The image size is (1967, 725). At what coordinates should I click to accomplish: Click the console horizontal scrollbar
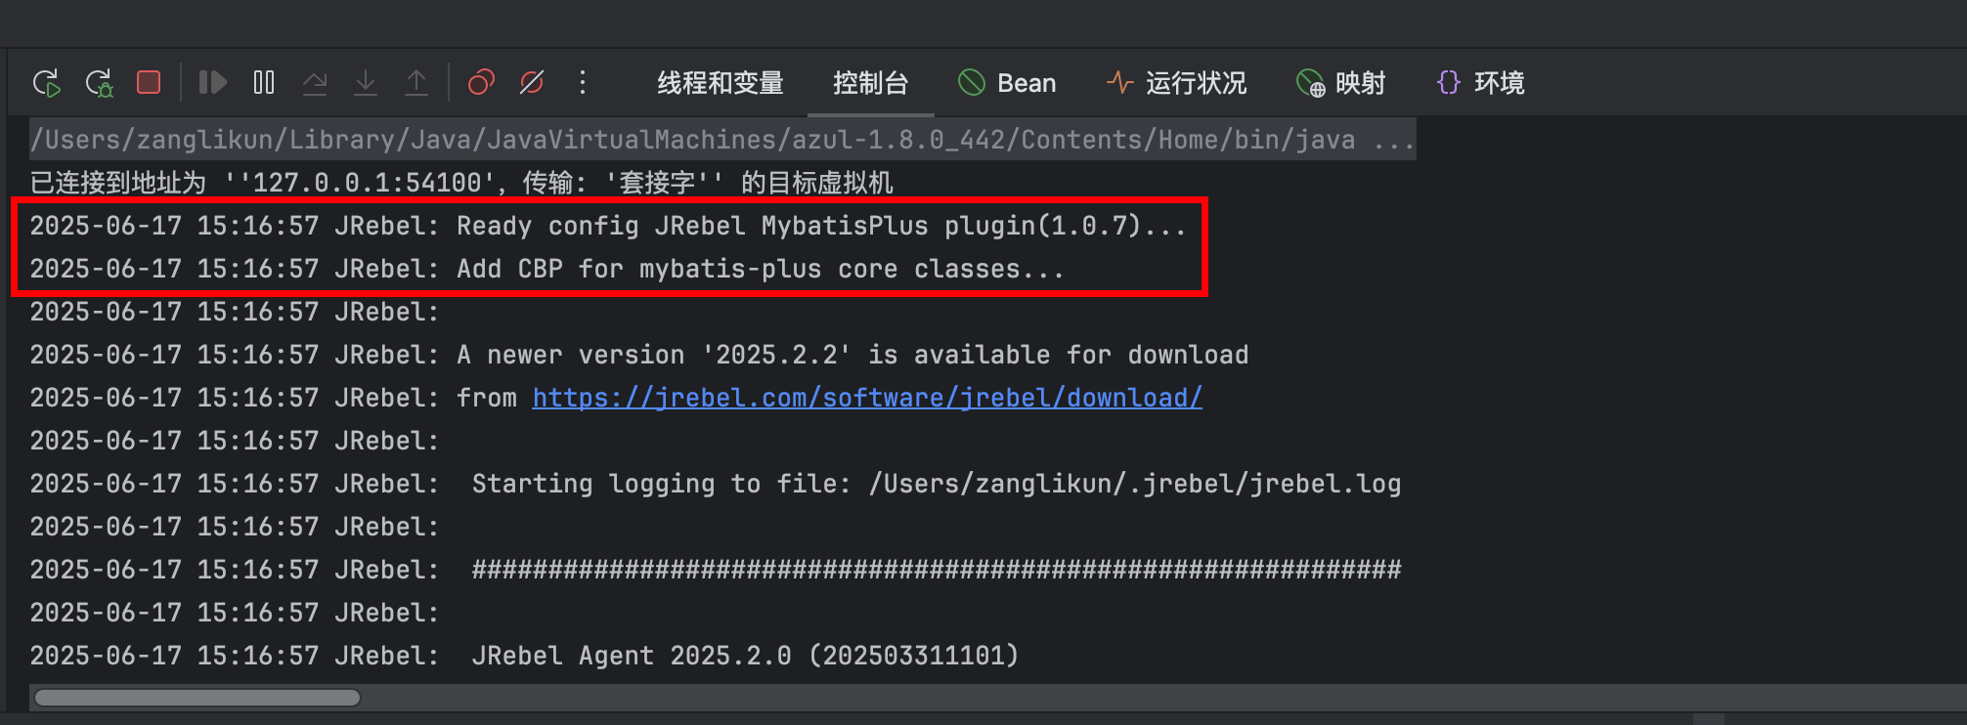(x=197, y=698)
